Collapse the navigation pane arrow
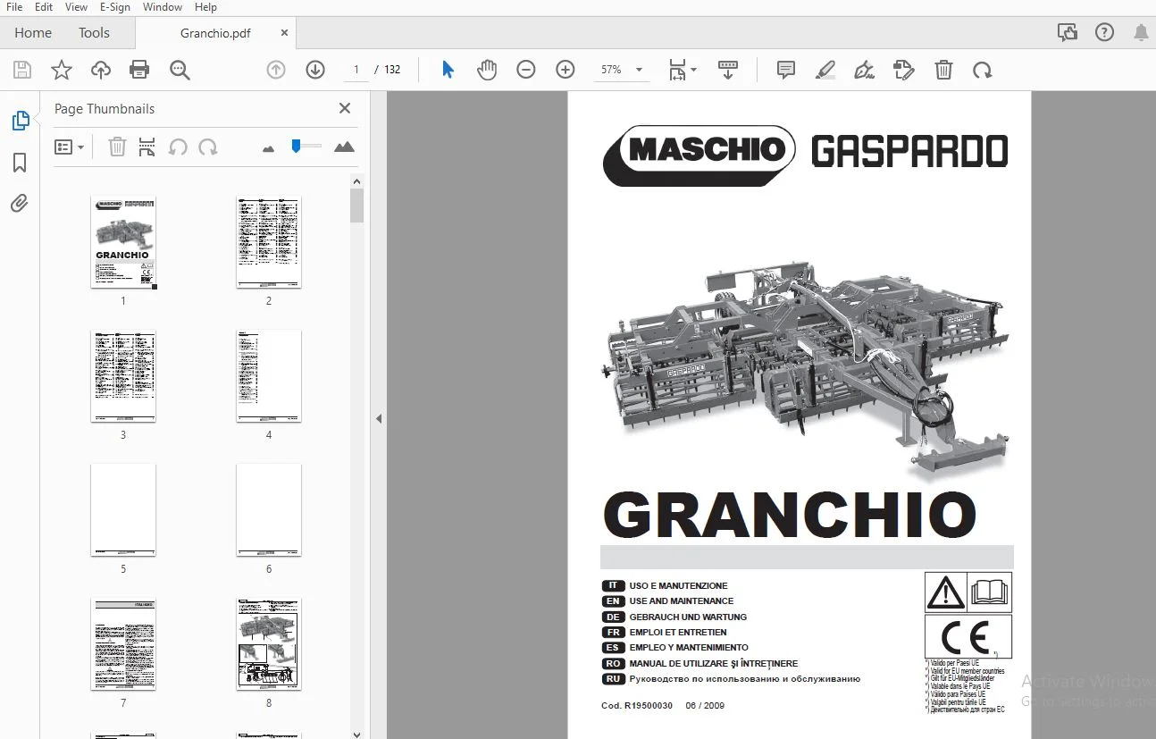This screenshot has height=739, width=1156. click(379, 418)
